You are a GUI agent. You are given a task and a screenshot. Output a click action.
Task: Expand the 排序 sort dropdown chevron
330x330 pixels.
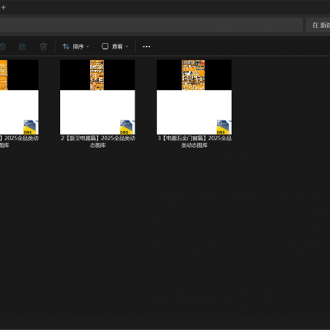87,46
